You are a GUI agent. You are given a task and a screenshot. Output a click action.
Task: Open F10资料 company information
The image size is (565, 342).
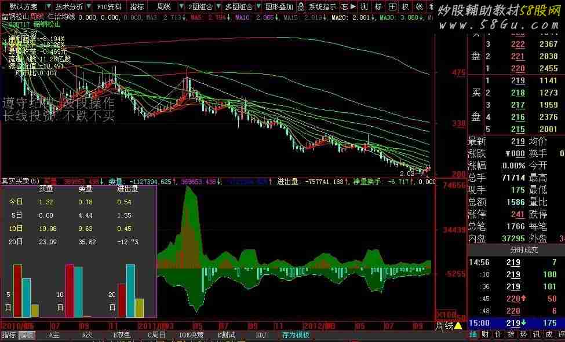click(109, 6)
